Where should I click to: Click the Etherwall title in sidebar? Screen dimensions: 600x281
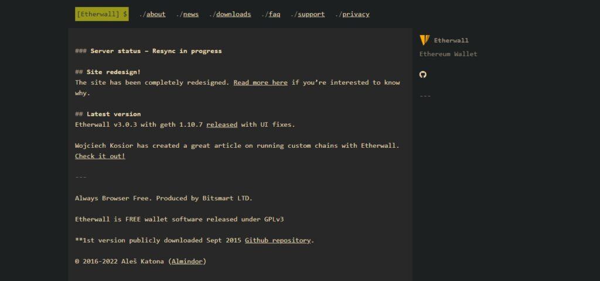point(451,40)
